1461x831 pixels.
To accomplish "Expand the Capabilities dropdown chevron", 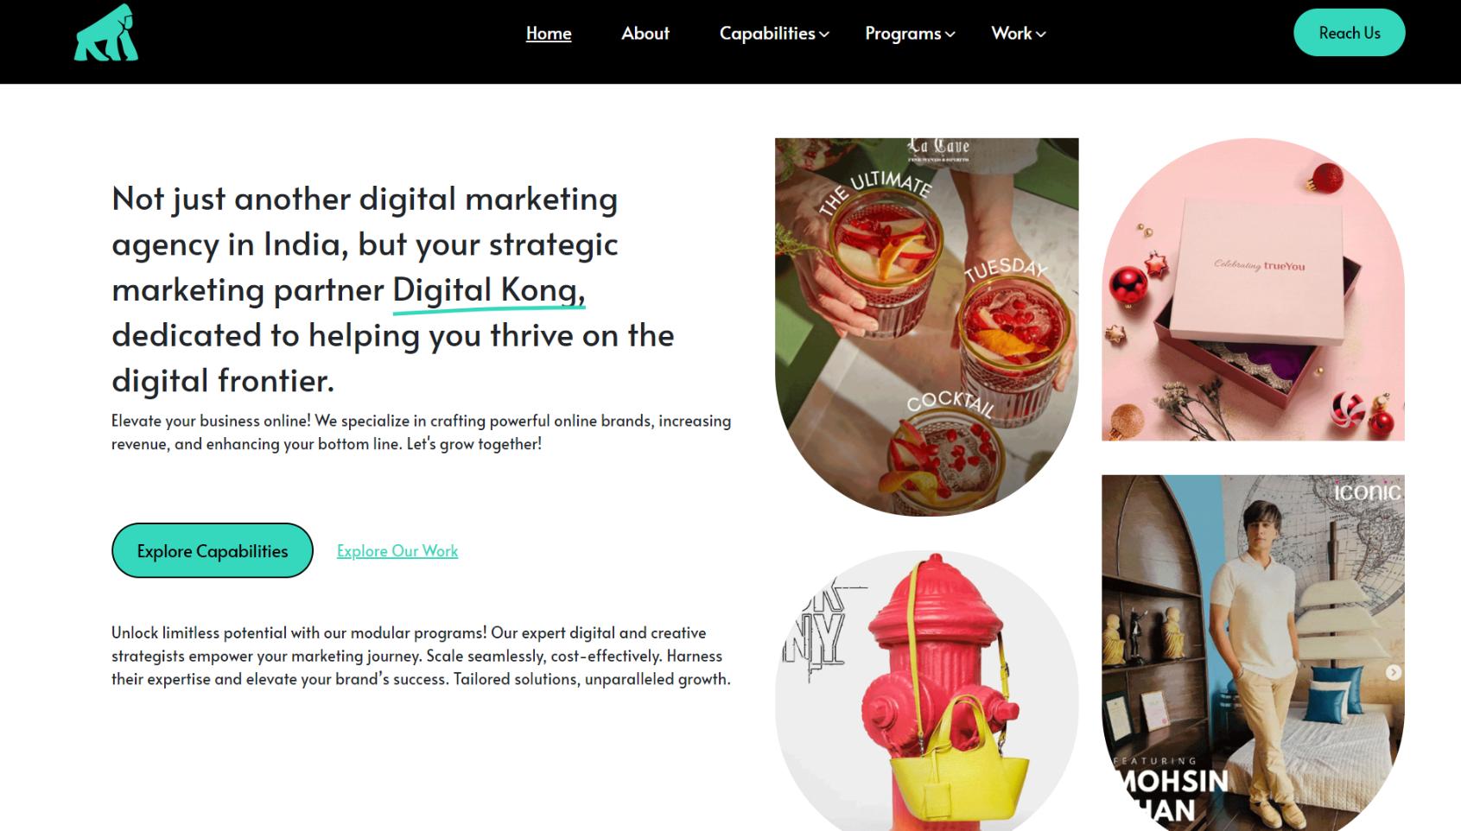I will coord(824,35).
